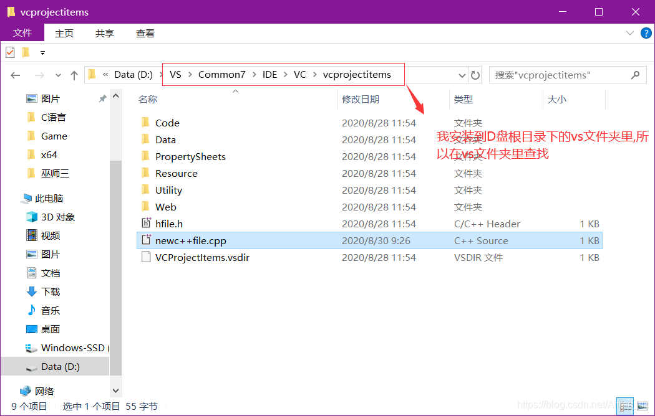Open Explorer Help with the question mark icon
655x416 pixels.
646,33
